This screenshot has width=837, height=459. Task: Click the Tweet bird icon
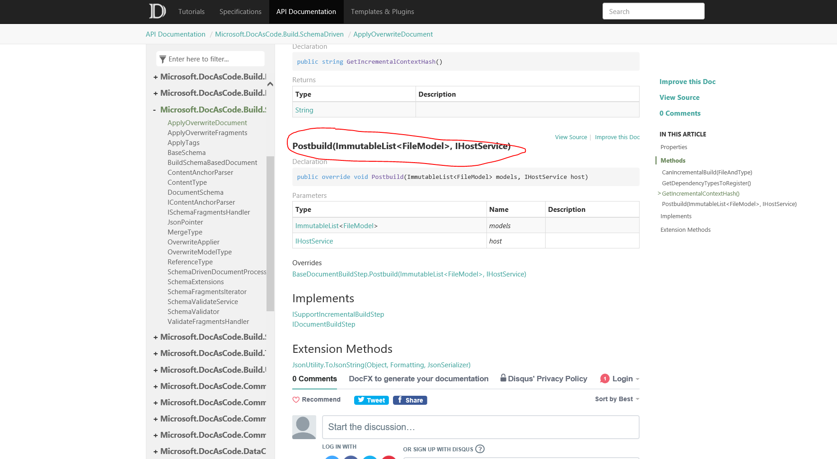[361, 400]
